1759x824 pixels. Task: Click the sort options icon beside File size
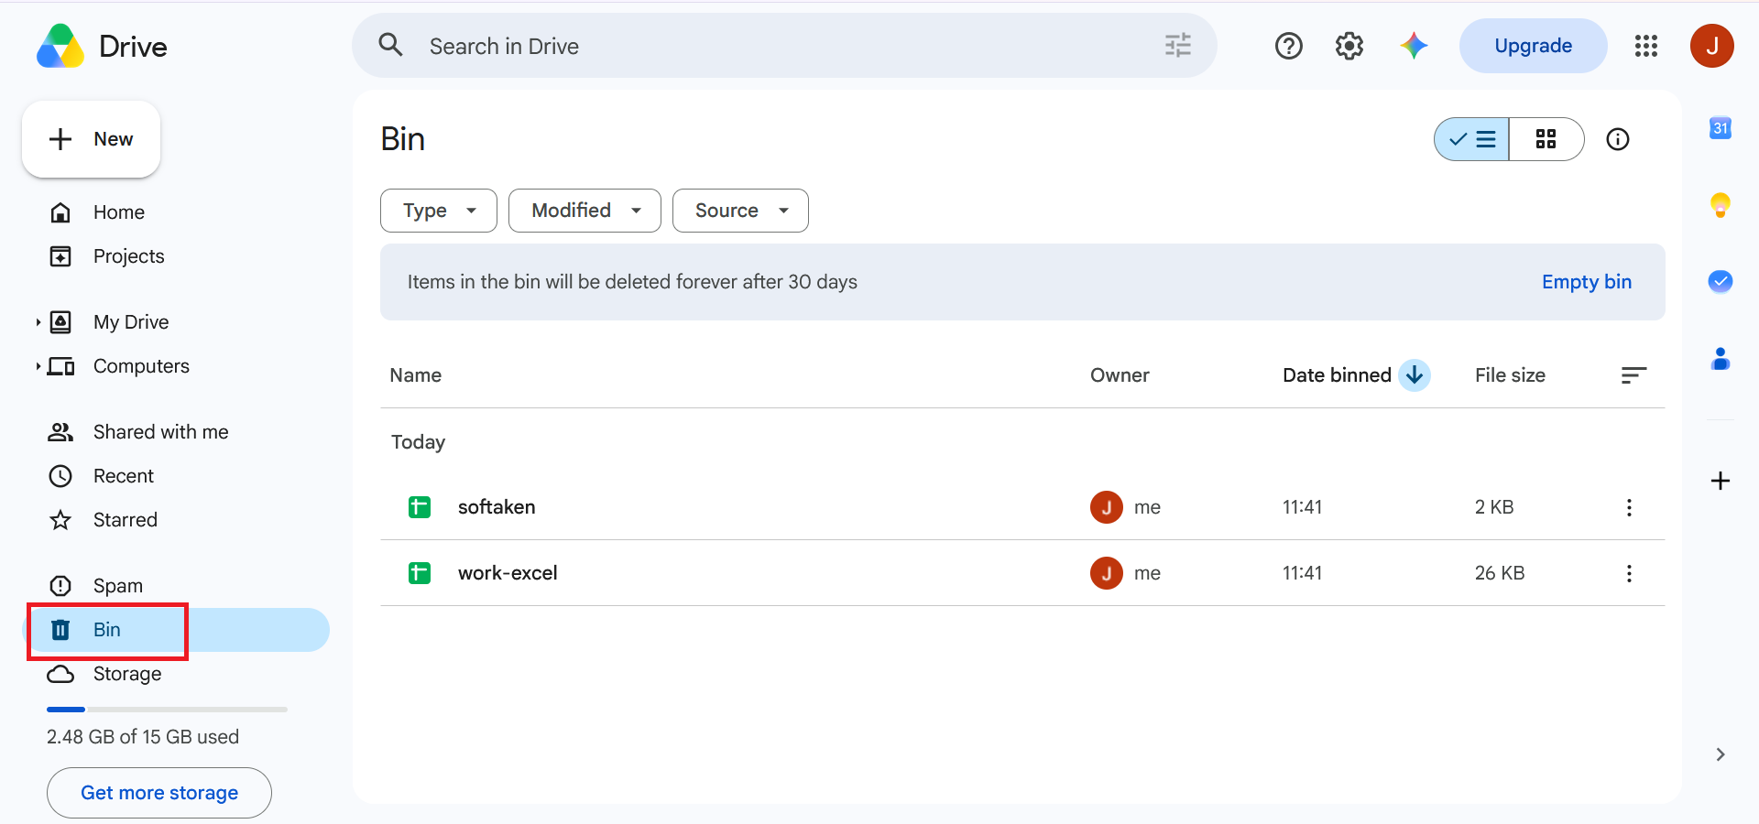coord(1633,375)
